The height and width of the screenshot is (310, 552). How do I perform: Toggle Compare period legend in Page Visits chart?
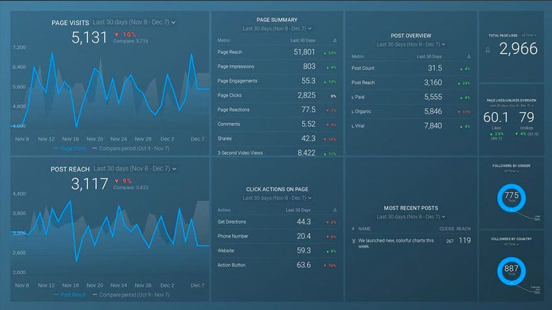coord(131,148)
